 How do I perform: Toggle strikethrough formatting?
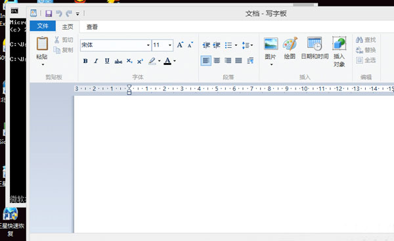(x=118, y=61)
